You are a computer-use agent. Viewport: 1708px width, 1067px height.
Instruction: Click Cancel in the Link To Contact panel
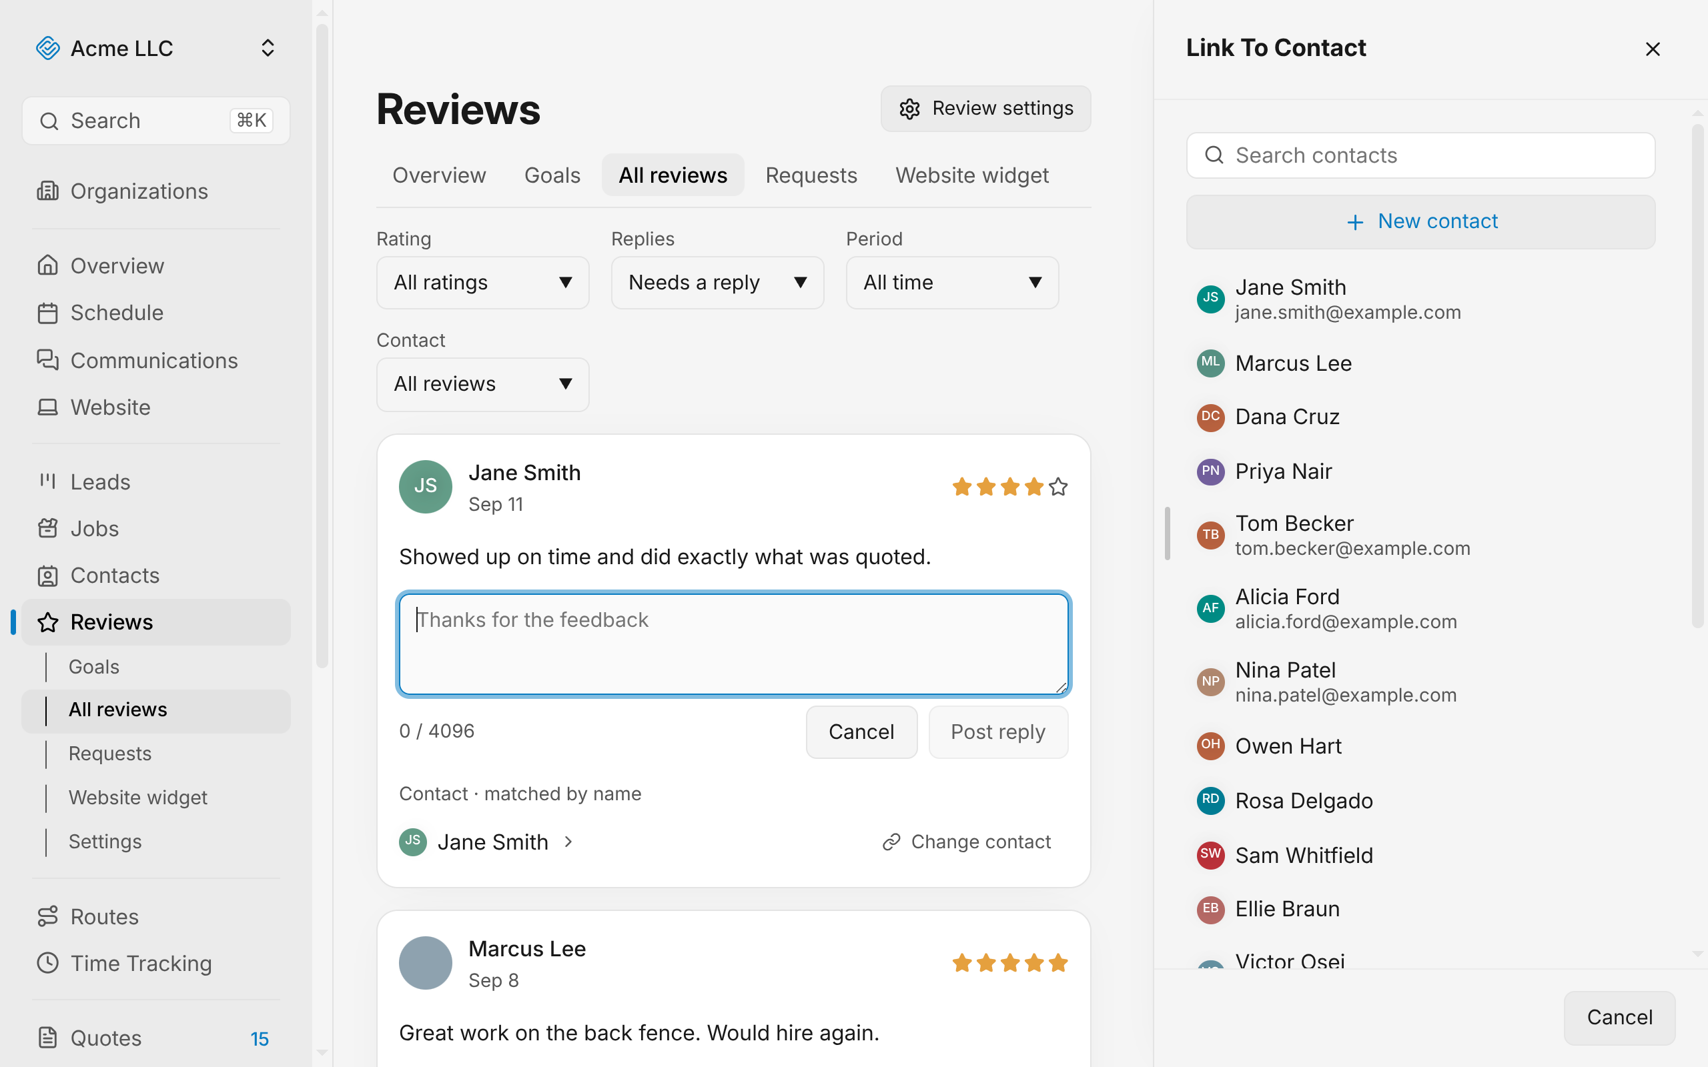point(1620,1017)
